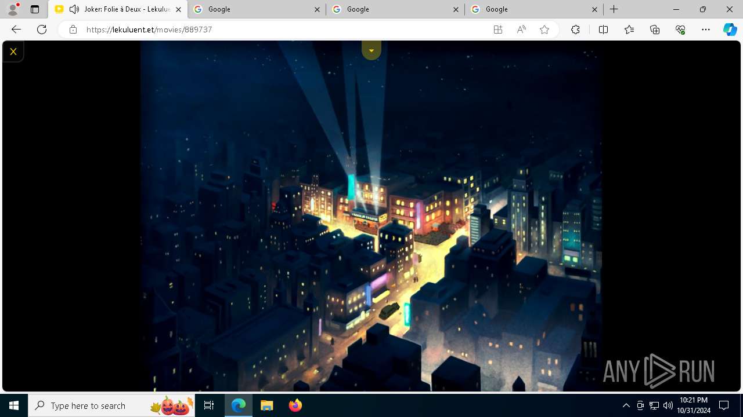743x417 pixels.
Task: Start Read Aloud from the address bar
Action: pyautogui.click(x=521, y=30)
